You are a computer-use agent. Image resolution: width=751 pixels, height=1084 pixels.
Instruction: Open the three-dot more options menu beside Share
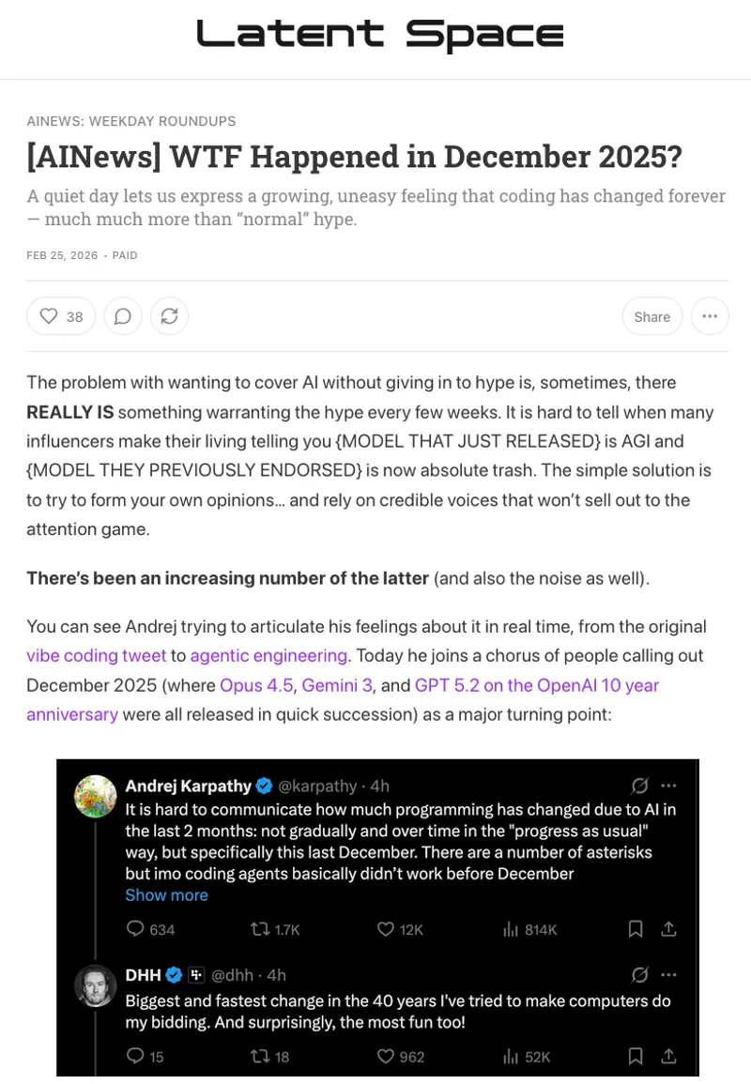pos(710,316)
